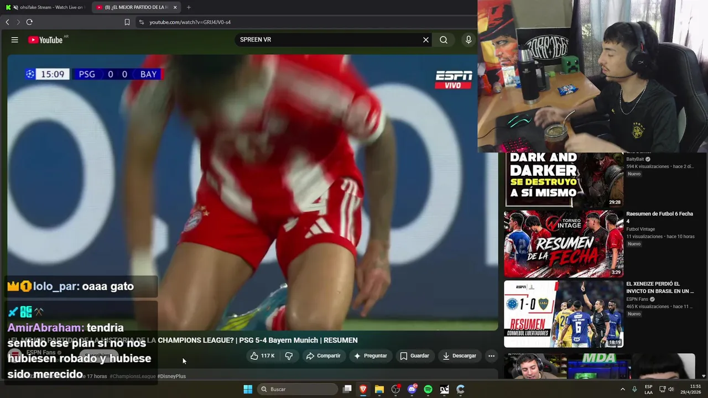Click the Preguntar button
The image size is (708, 398).
pos(371,356)
